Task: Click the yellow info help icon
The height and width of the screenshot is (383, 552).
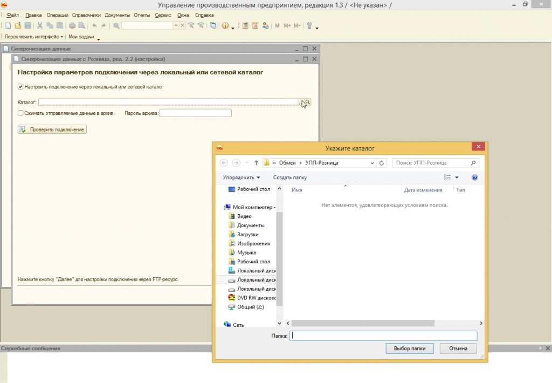Action: point(225,25)
